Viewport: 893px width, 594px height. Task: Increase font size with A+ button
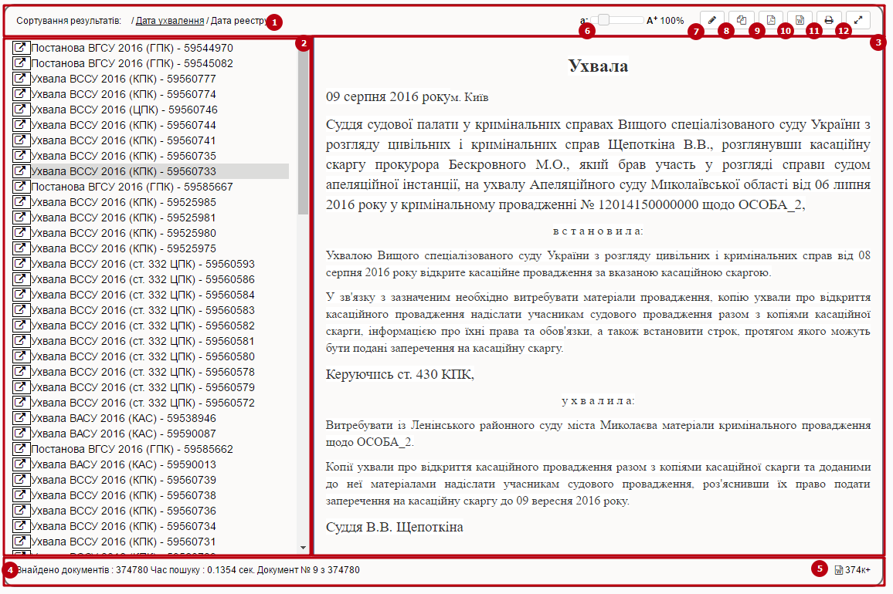(x=652, y=21)
